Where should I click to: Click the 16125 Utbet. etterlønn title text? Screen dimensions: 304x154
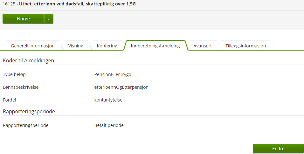pos(69,4)
